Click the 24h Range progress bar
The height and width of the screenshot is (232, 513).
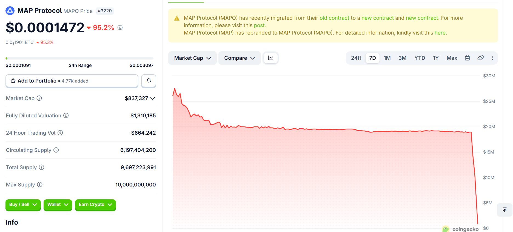click(x=79, y=58)
